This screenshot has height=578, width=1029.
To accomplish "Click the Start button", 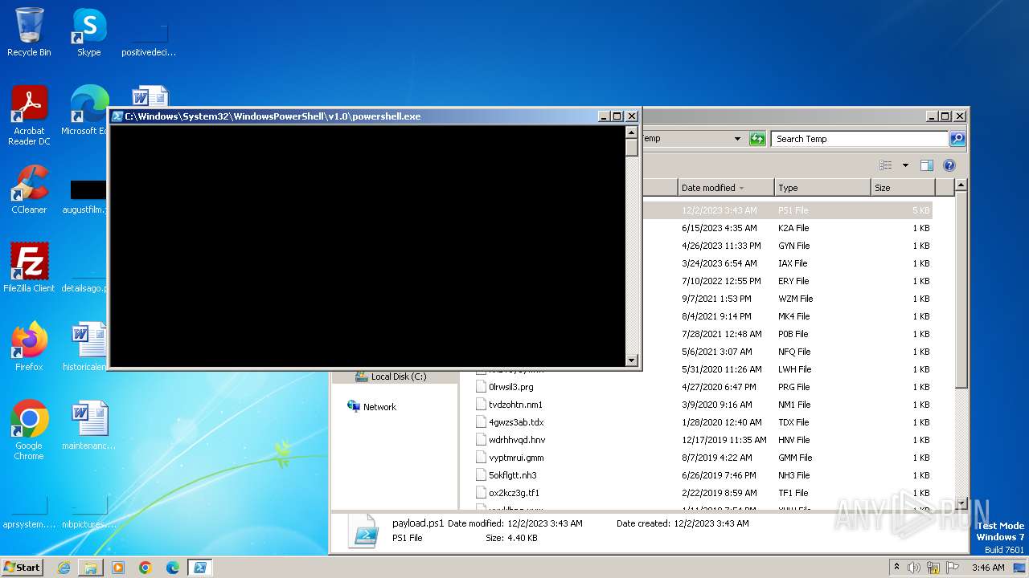I will click(x=23, y=567).
